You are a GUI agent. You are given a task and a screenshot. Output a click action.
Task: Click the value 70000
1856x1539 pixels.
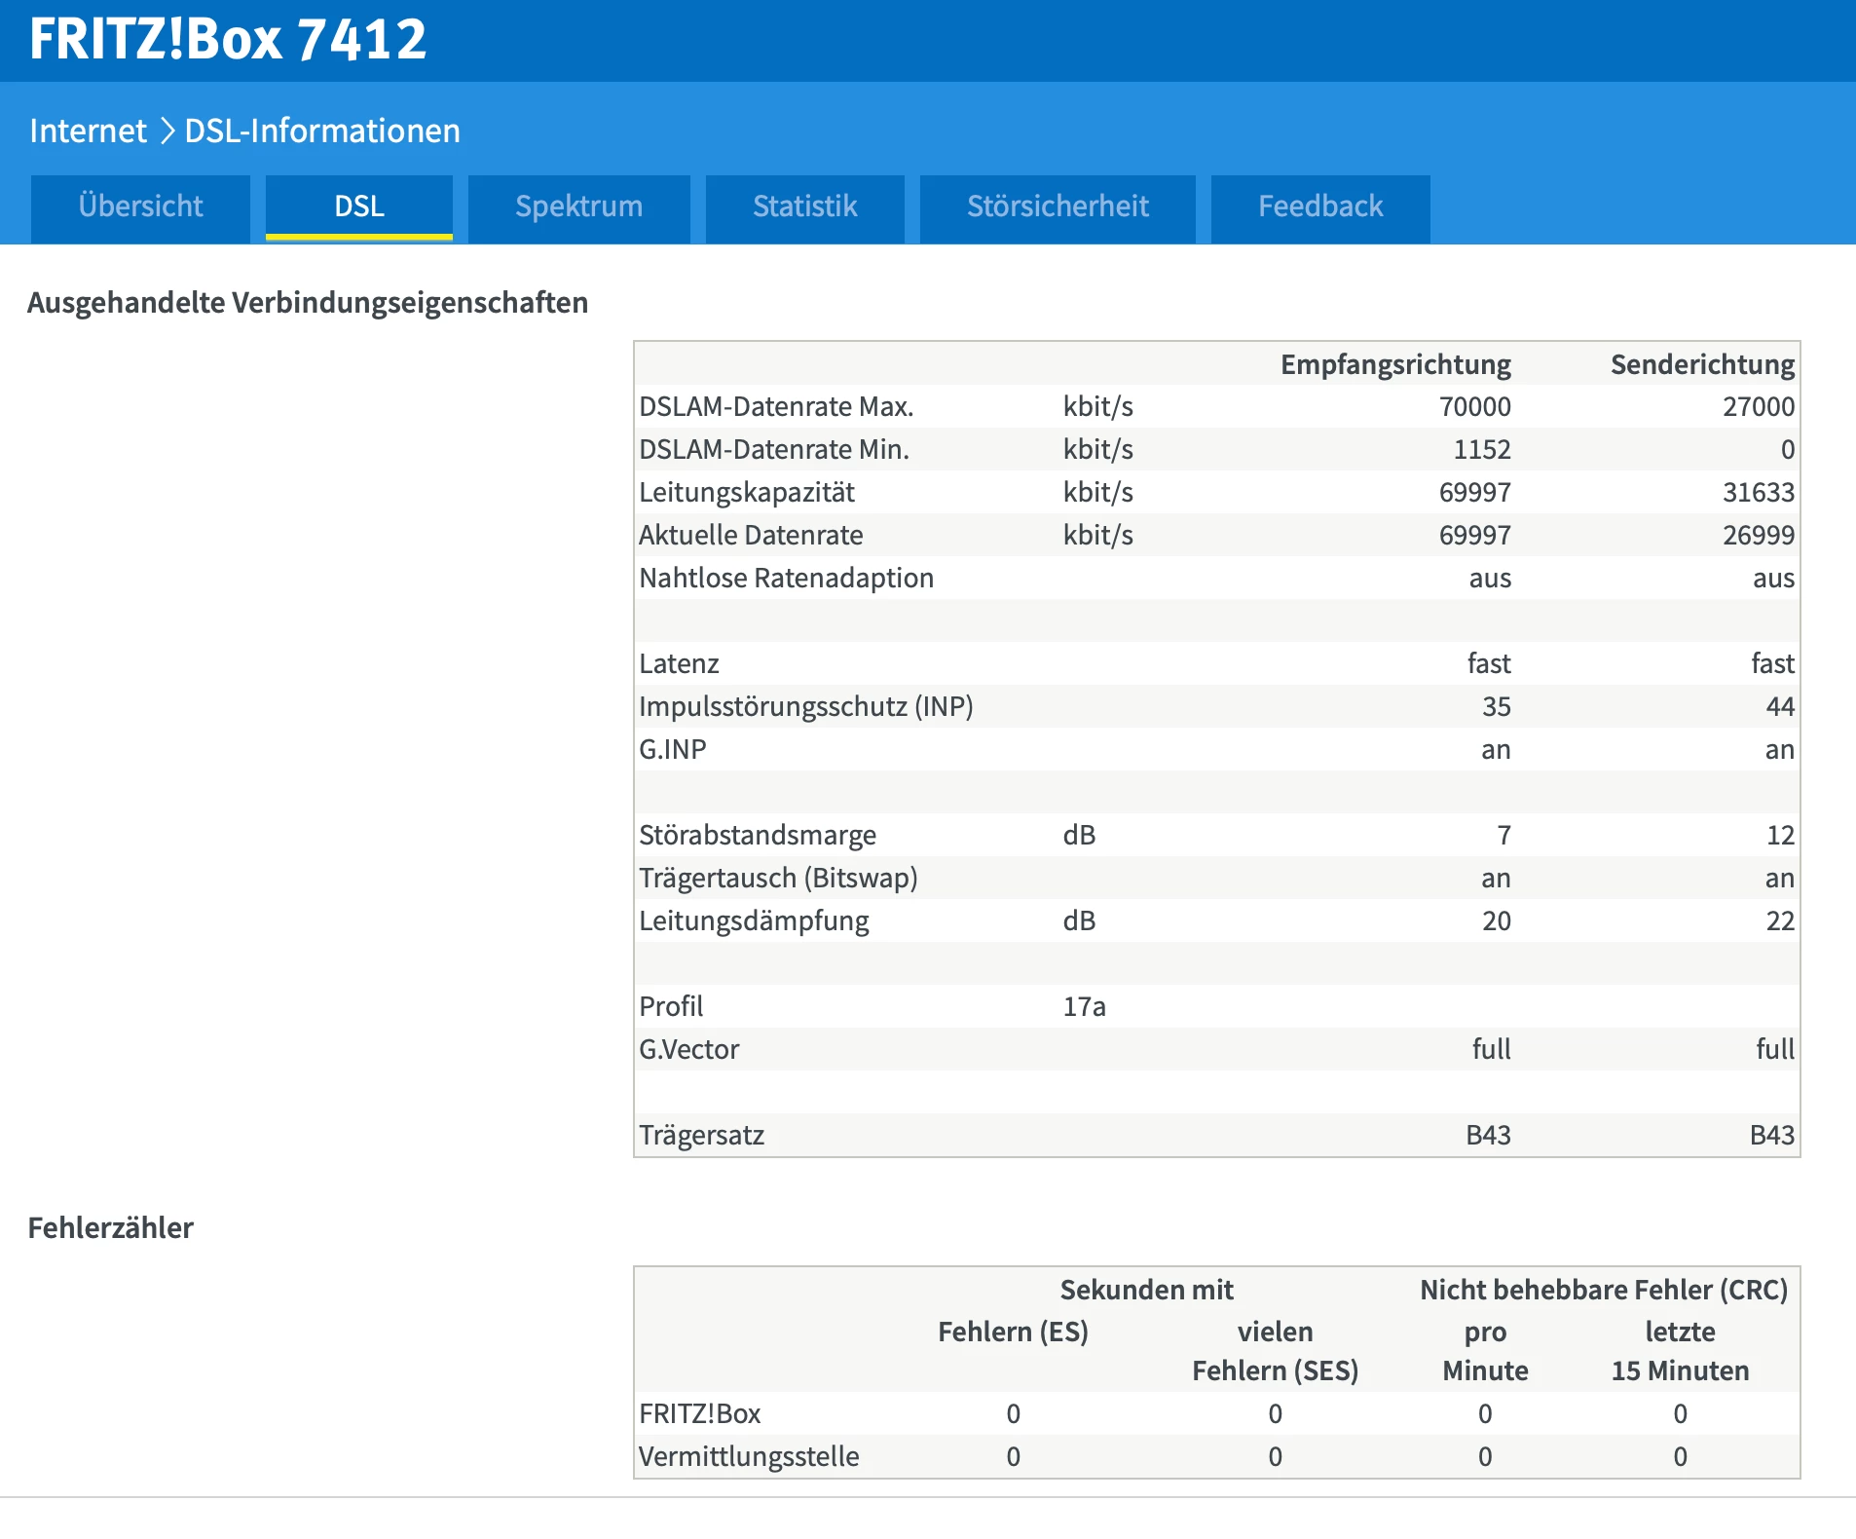(1474, 406)
